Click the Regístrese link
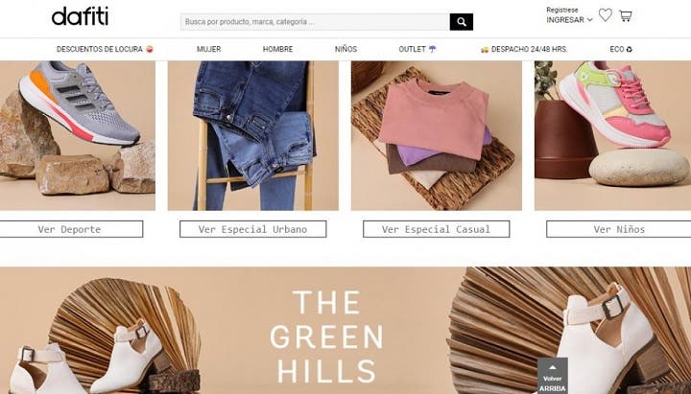 point(562,10)
